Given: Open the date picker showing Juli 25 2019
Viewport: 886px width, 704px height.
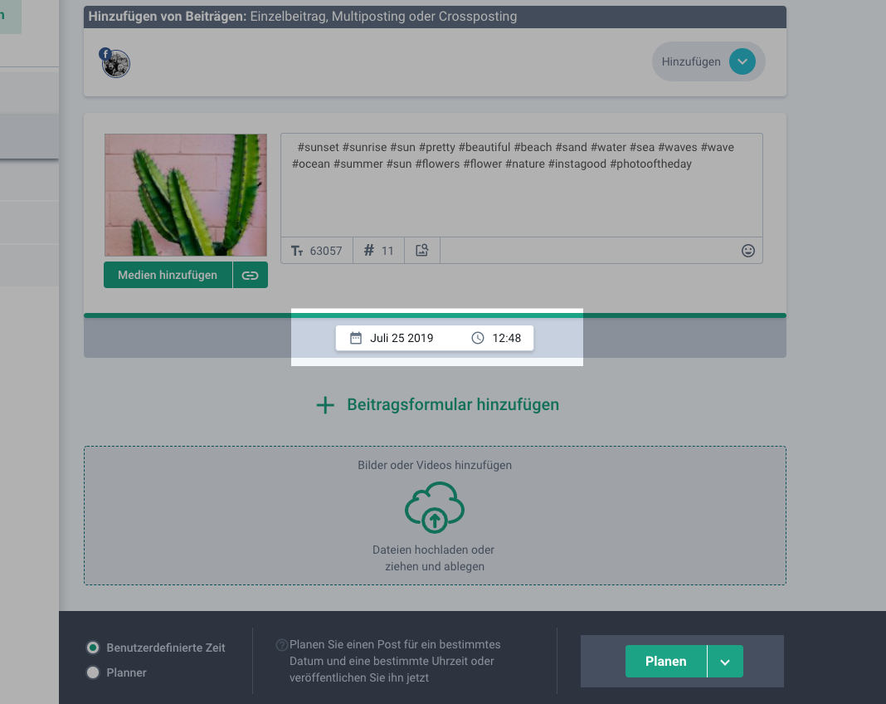Looking at the screenshot, I should coord(402,338).
